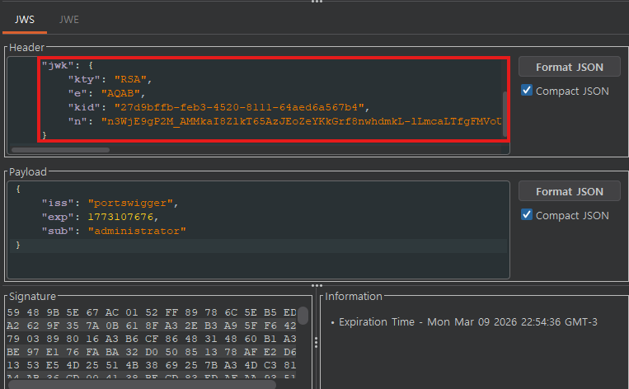Click the top panel divider dots handle
This screenshot has height=389, width=629.
(314, 2)
